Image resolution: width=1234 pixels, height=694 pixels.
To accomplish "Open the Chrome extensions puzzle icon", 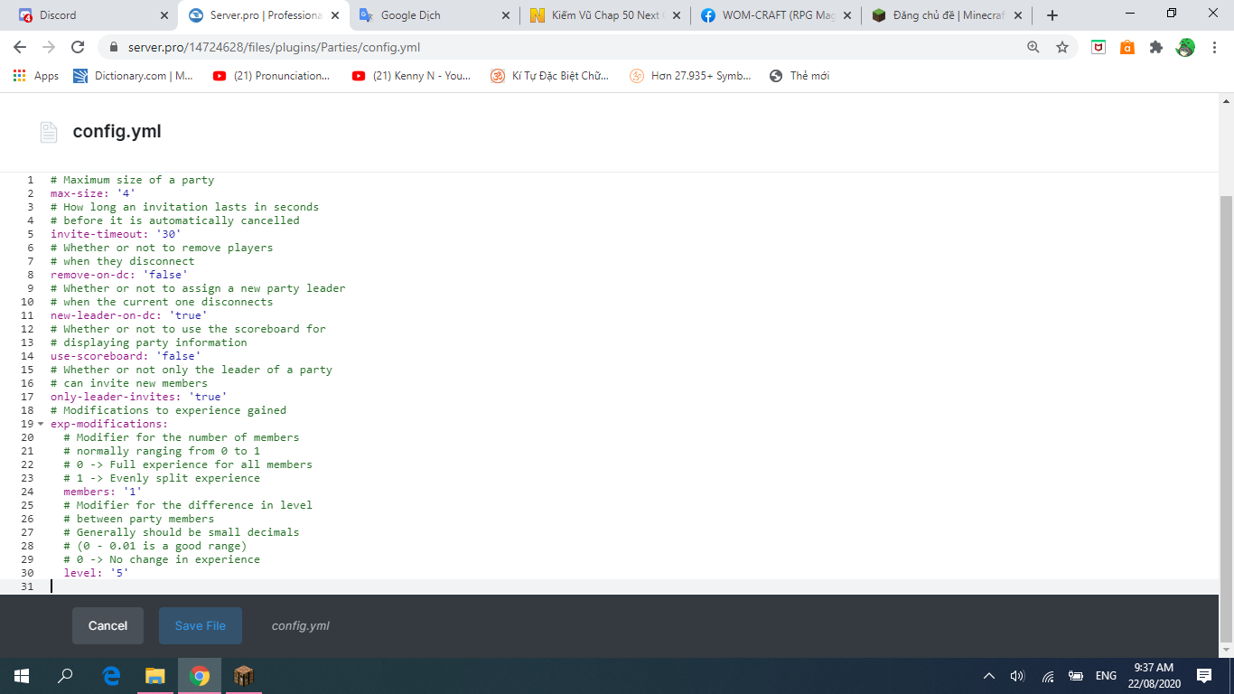I will point(1155,47).
